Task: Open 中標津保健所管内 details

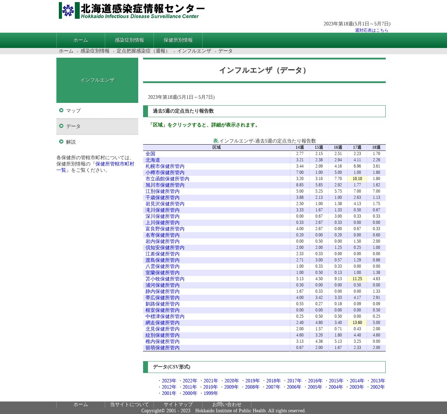Action: [x=165, y=316]
